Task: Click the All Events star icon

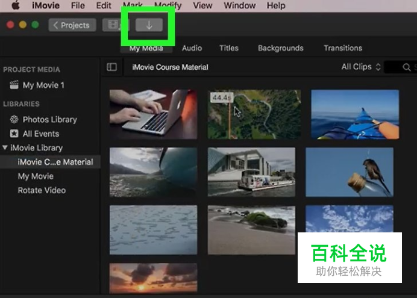Action: 14,134
